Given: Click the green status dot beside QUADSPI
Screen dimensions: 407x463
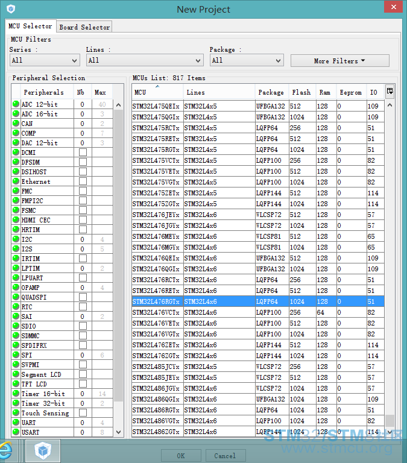Looking at the screenshot, I should coord(16,297).
